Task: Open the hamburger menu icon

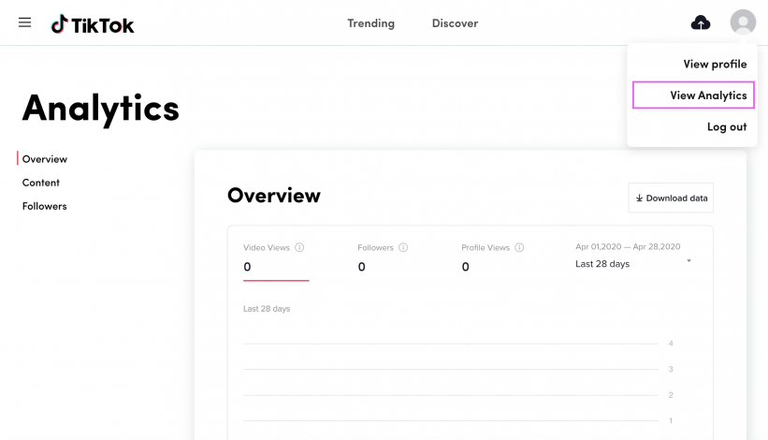Action: 24,22
